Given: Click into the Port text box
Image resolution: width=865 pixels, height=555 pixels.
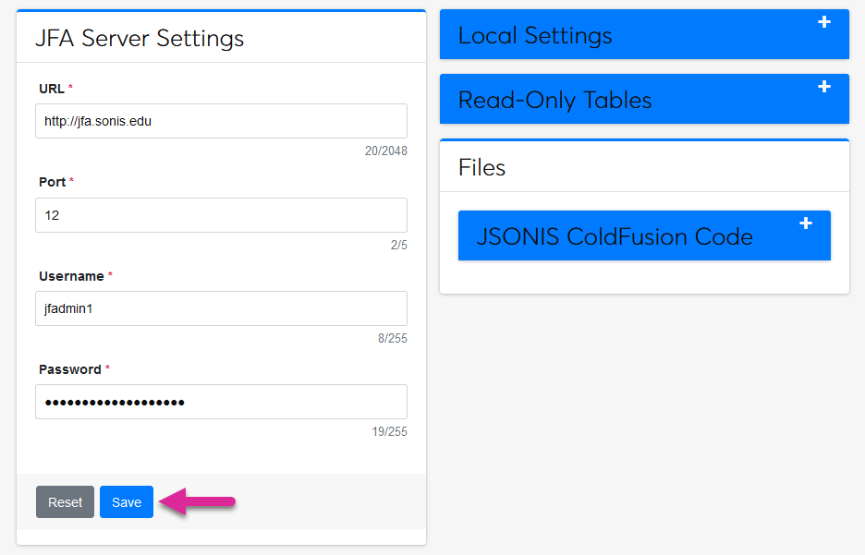Looking at the screenshot, I should tap(221, 215).
